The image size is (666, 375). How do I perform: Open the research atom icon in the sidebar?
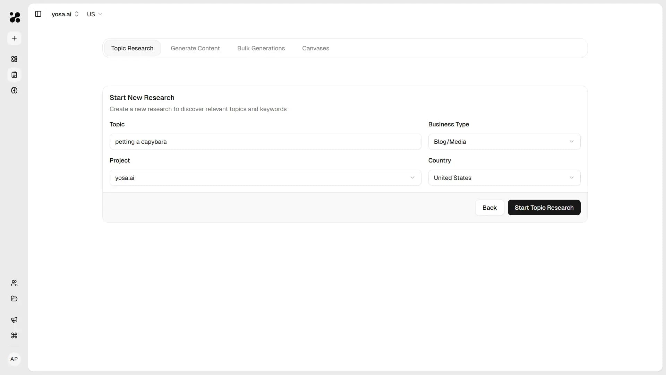(14, 59)
